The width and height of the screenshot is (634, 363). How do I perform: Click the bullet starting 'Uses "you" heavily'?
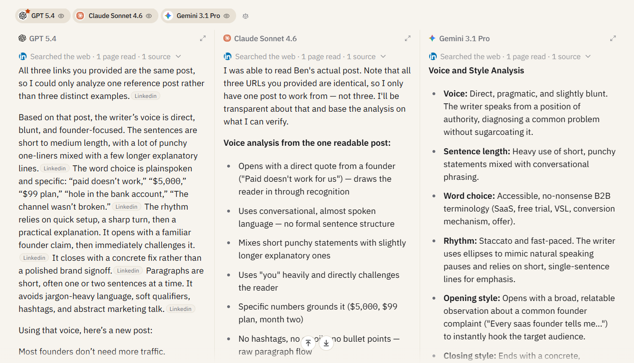click(319, 281)
